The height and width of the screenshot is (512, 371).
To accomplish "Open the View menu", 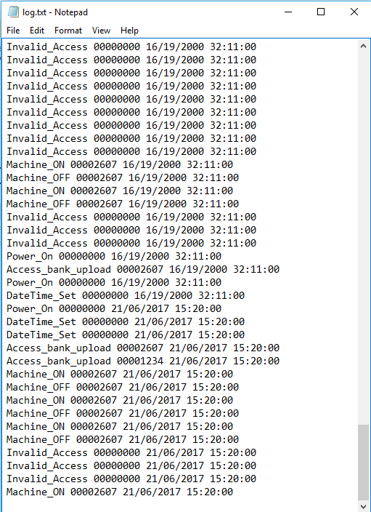I will point(101,31).
